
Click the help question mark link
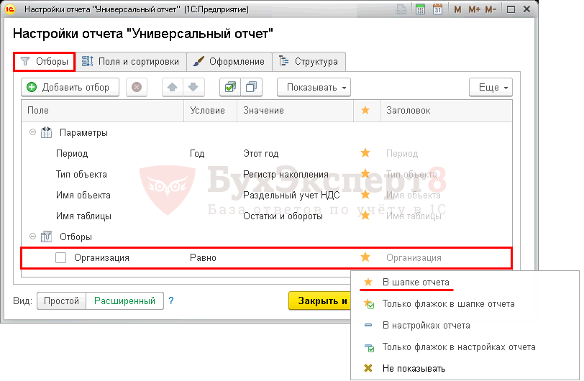coord(171,300)
